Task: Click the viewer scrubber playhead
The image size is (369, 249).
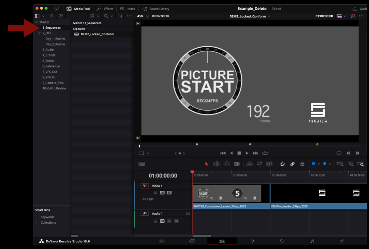Action: [139, 146]
